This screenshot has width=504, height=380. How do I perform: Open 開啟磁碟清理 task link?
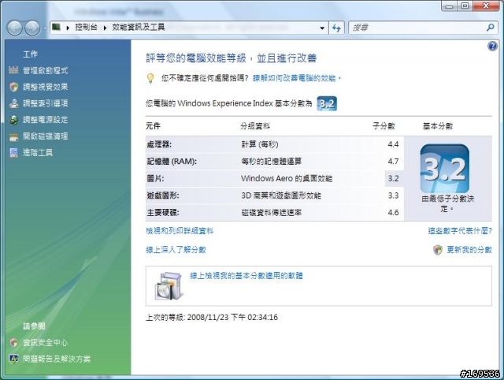click(x=46, y=136)
